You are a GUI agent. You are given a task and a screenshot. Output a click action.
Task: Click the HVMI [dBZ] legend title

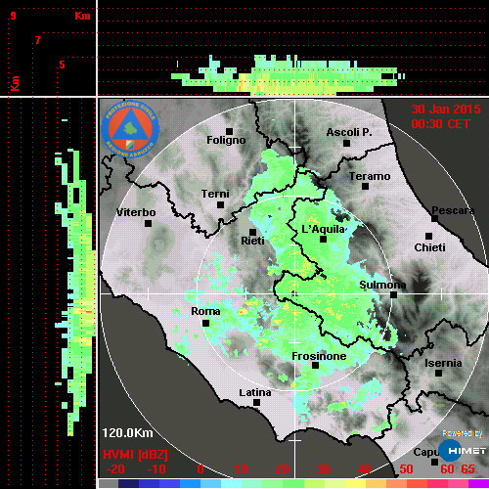[135, 455]
